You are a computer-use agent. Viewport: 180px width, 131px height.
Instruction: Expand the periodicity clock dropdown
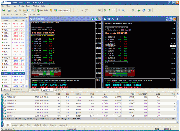146,10
